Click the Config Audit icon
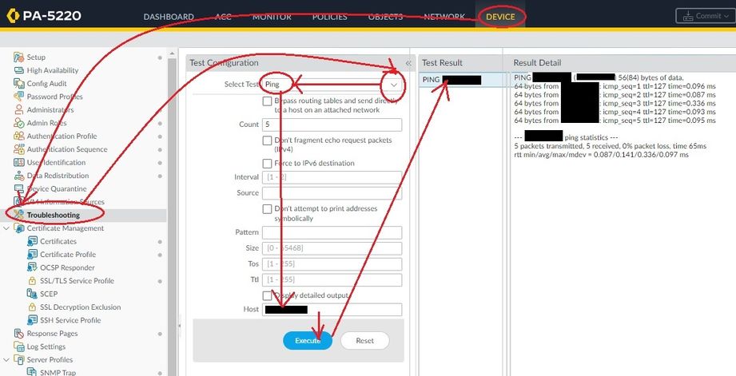 pos(18,84)
